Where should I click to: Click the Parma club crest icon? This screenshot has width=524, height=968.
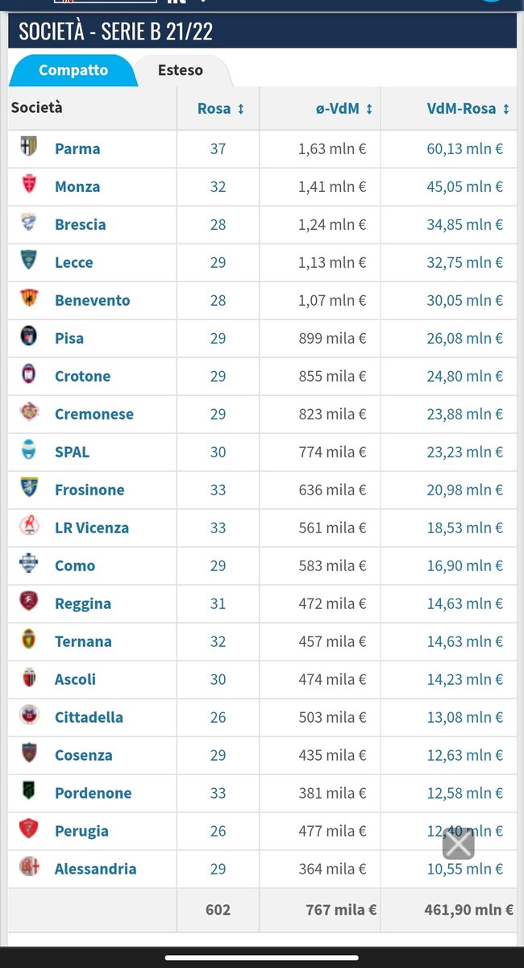29,148
